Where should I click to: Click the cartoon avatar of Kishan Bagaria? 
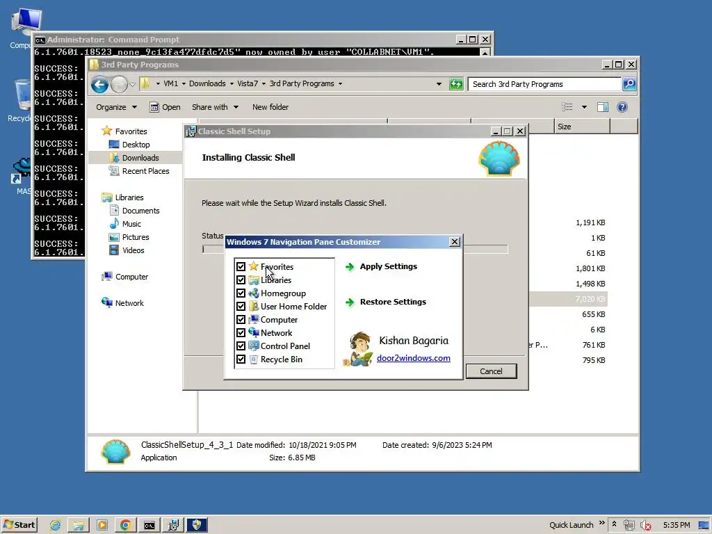tap(358, 349)
